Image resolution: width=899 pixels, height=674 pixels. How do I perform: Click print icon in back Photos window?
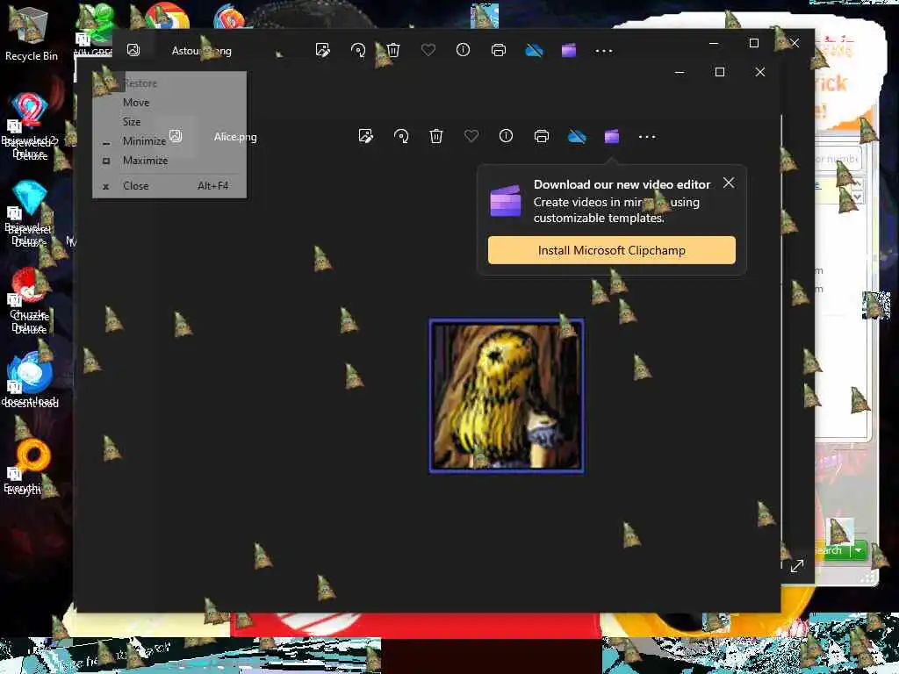click(499, 50)
